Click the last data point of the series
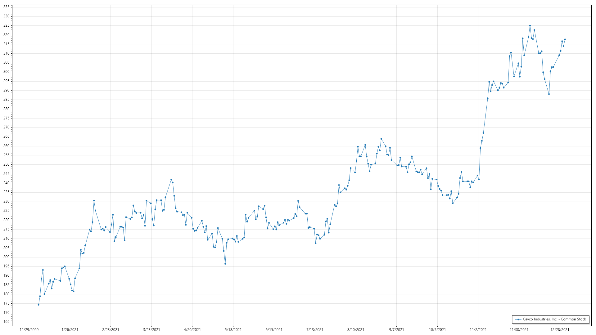This screenshot has width=596, height=335. click(x=565, y=39)
